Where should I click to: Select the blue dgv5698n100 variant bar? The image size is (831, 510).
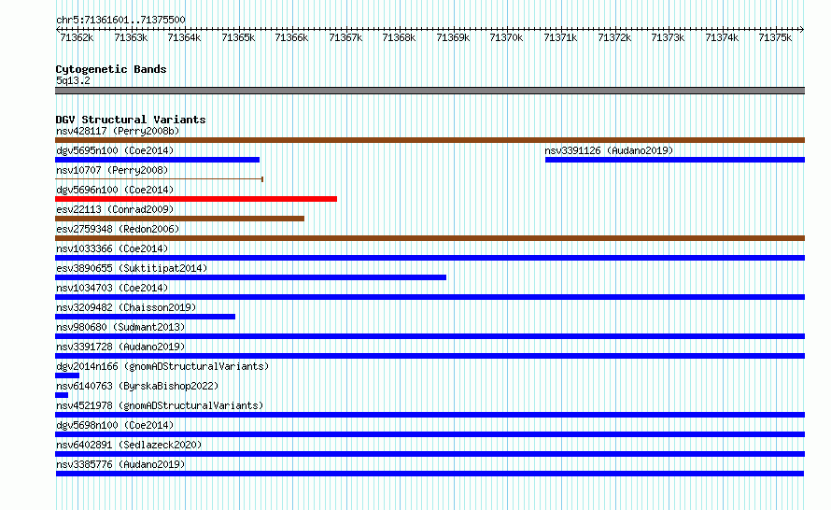pyautogui.click(x=430, y=434)
